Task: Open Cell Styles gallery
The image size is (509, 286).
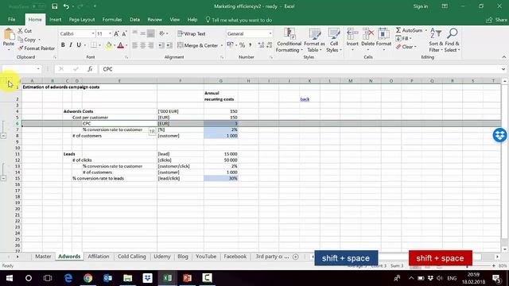Action: point(334,41)
